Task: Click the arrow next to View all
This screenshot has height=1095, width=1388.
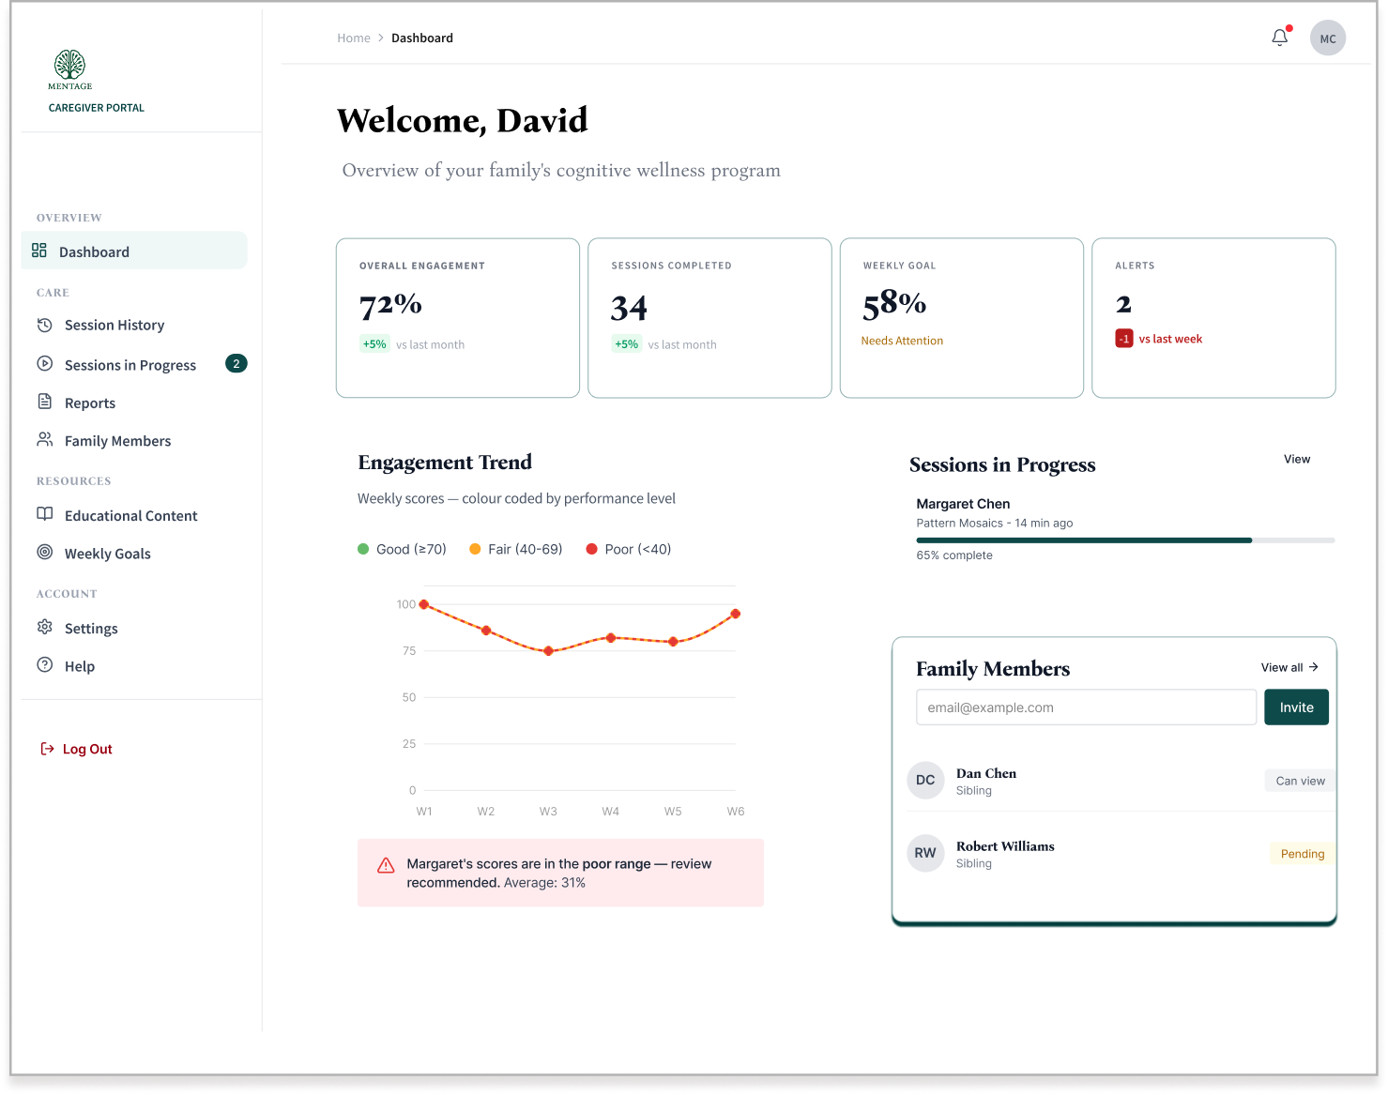Action: [1314, 667]
